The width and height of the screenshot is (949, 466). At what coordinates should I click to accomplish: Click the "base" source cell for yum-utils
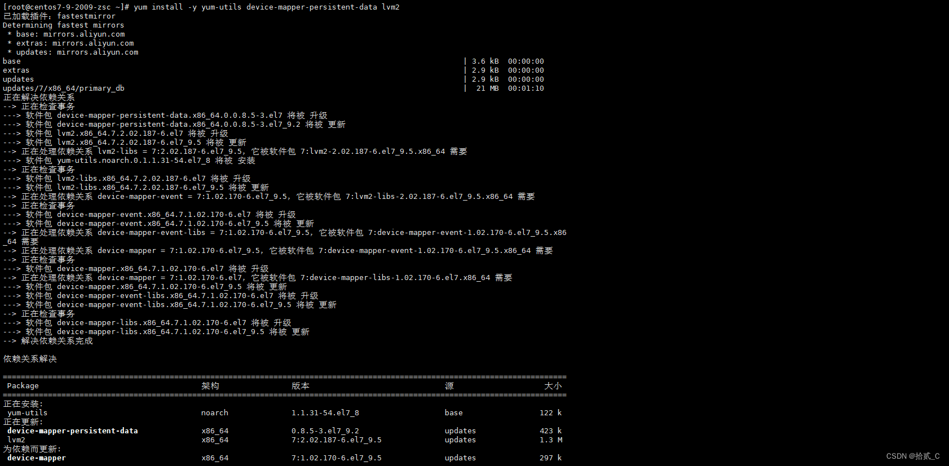coord(454,413)
